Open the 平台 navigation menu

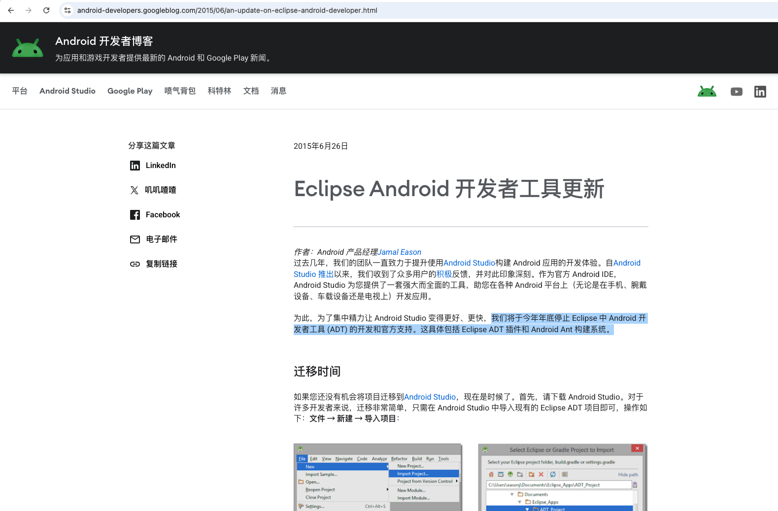click(x=20, y=91)
